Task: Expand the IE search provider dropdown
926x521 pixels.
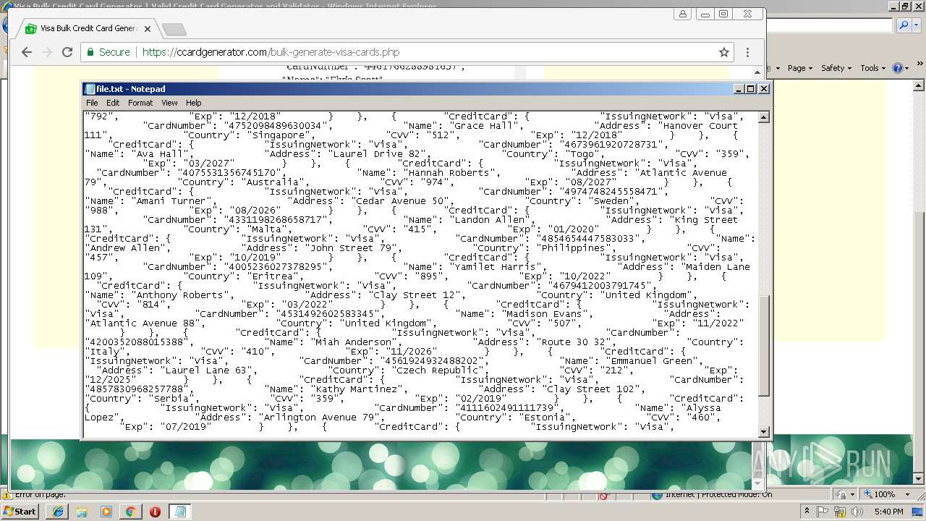Action: pyautogui.click(x=916, y=25)
